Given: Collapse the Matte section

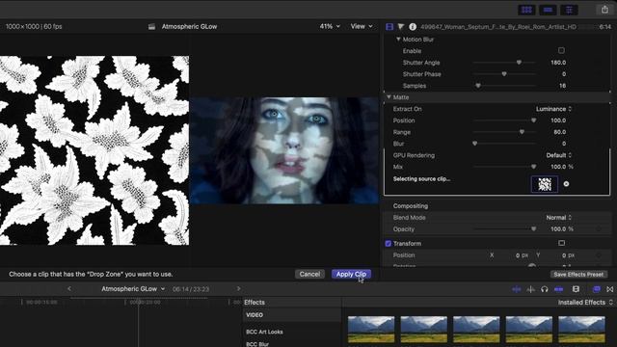Looking at the screenshot, I should pos(389,97).
